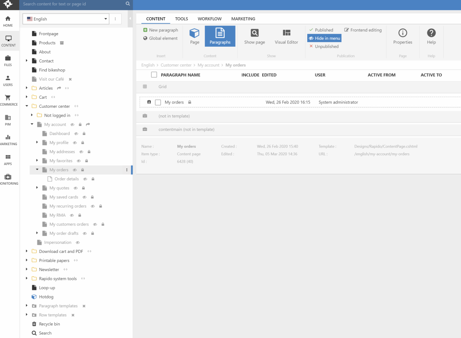Open the Marketing ribbon tab
The height and width of the screenshot is (338, 461).
click(x=243, y=19)
